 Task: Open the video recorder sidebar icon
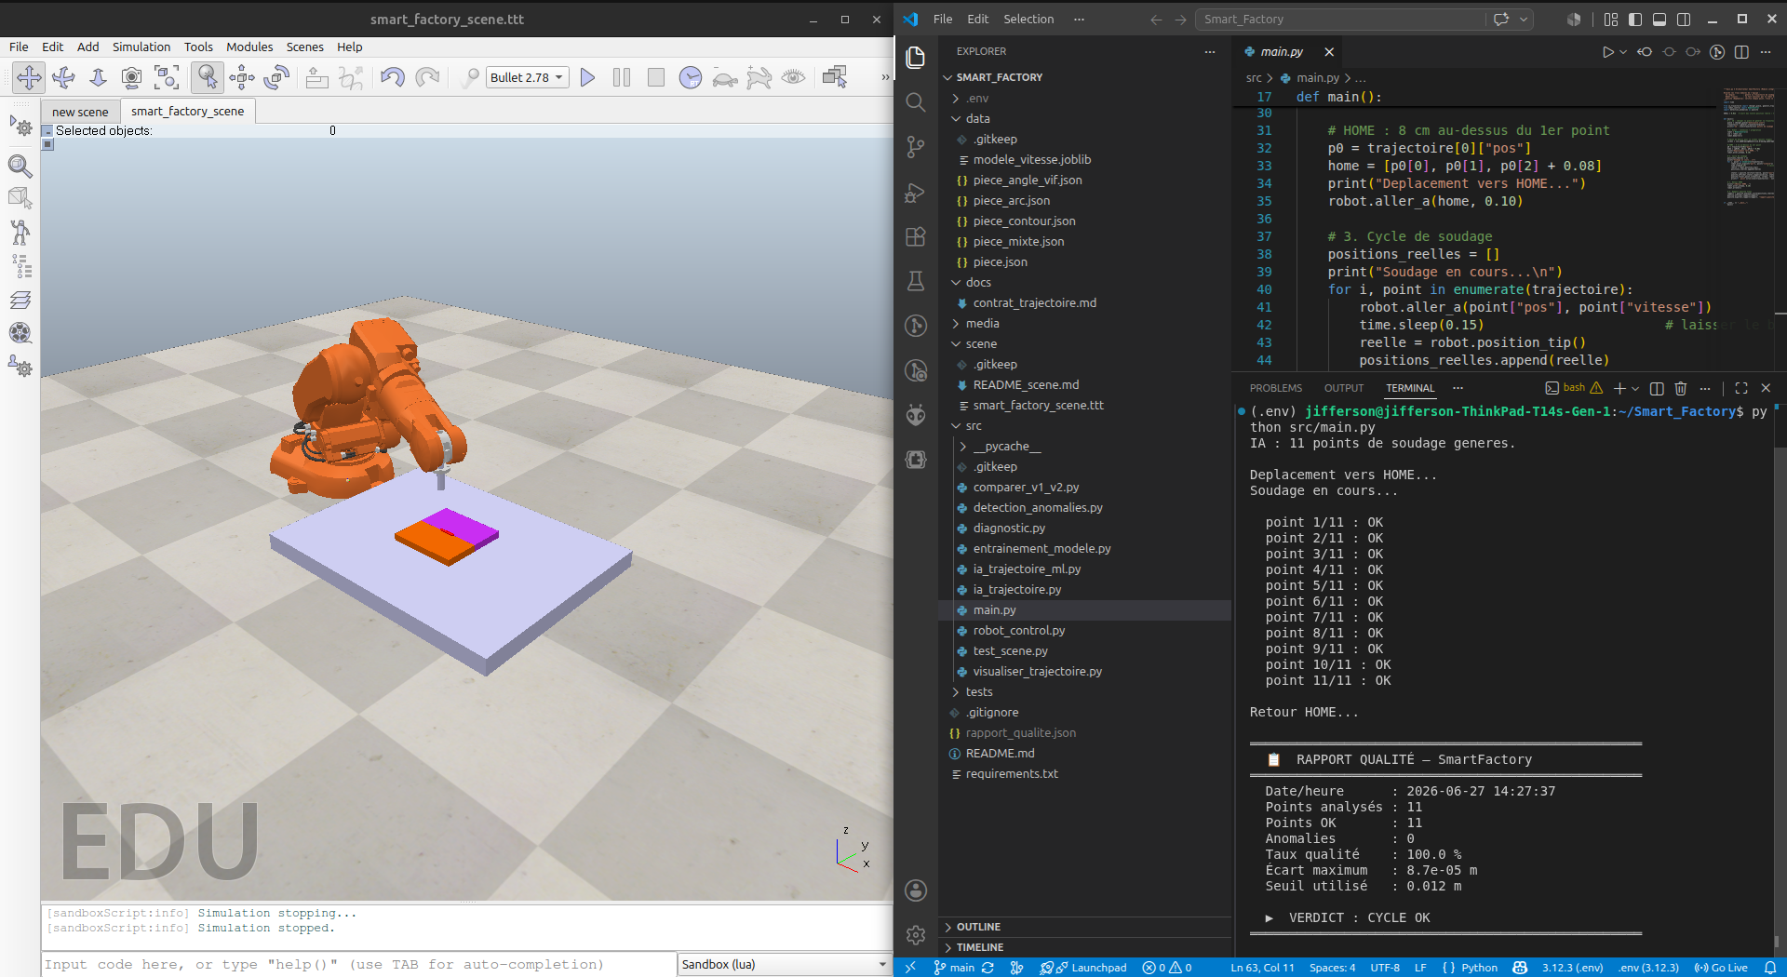pyautogui.click(x=20, y=332)
